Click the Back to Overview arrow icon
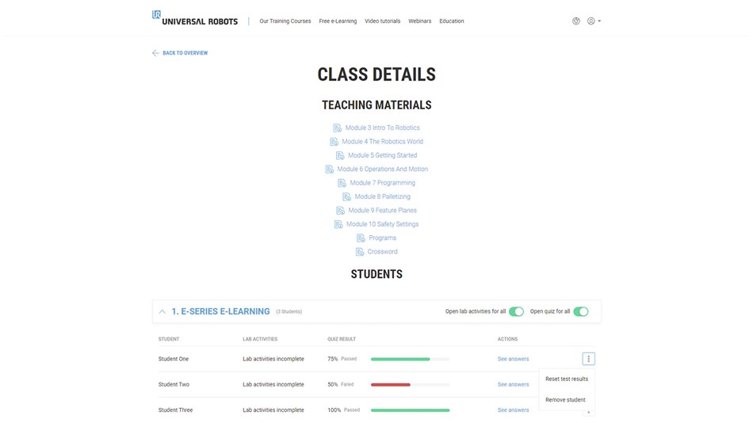This screenshot has width=753, height=423. 155,53
